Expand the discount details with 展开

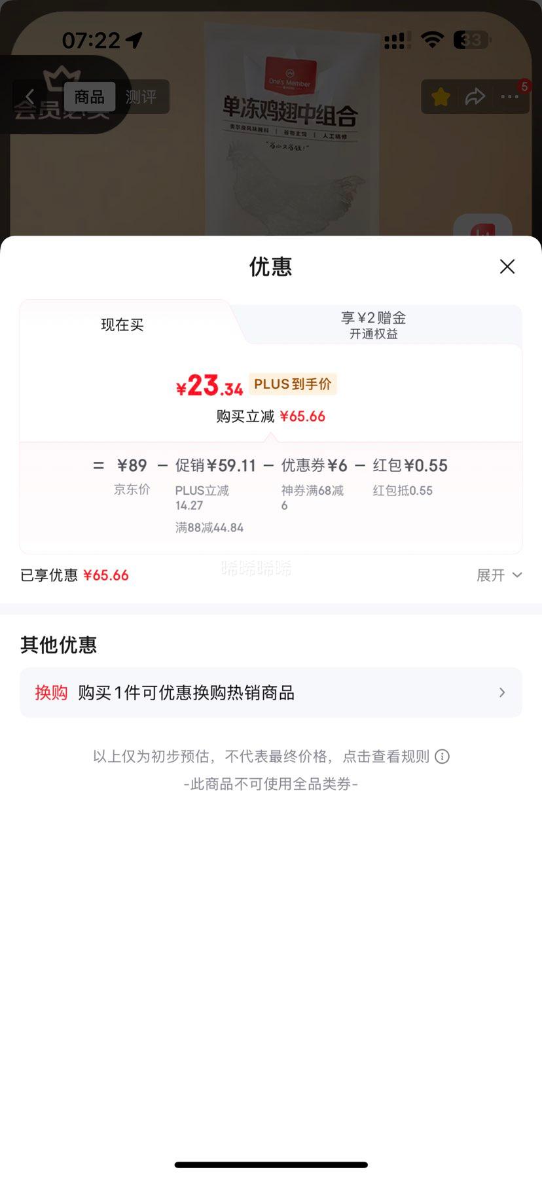pyautogui.click(x=499, y=575)
